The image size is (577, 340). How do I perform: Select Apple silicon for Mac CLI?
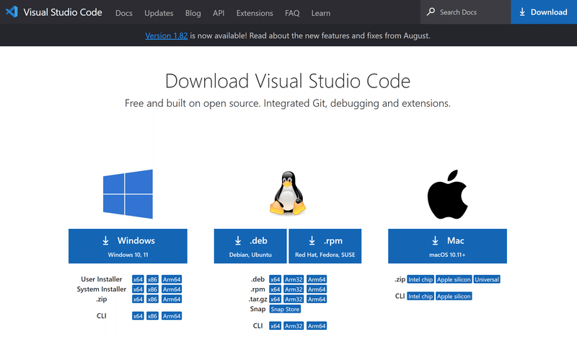coord(454,296)
